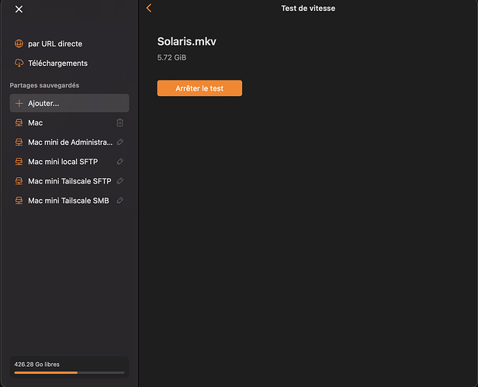The width and height of the screenshot is (478, 387).
Task: Open Mac mini Tailscale SFTP share
Action: [x=70, y=181]
